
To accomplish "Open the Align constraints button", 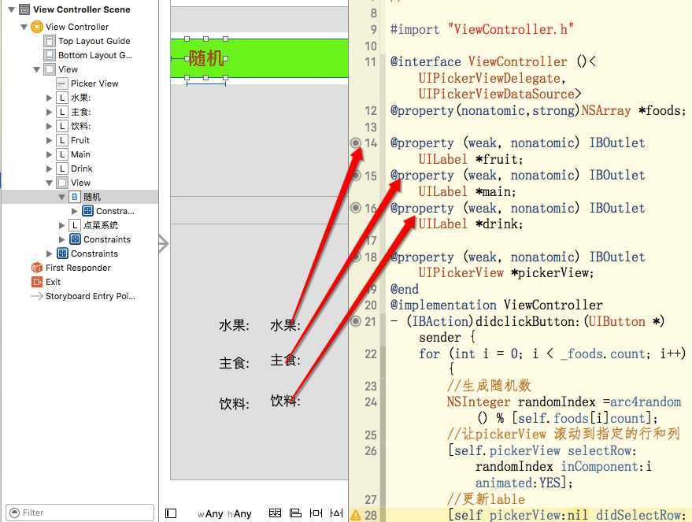I will [295, 513].
